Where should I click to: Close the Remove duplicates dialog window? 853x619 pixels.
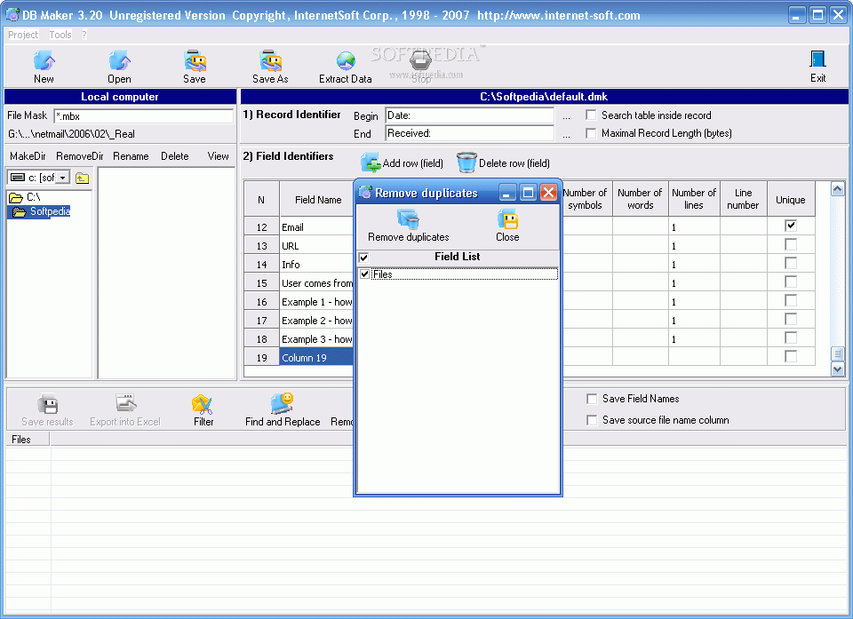548,193
